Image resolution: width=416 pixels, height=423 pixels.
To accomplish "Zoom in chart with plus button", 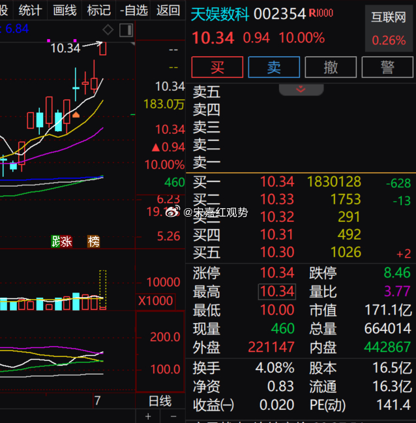I will tap(148, 416).
